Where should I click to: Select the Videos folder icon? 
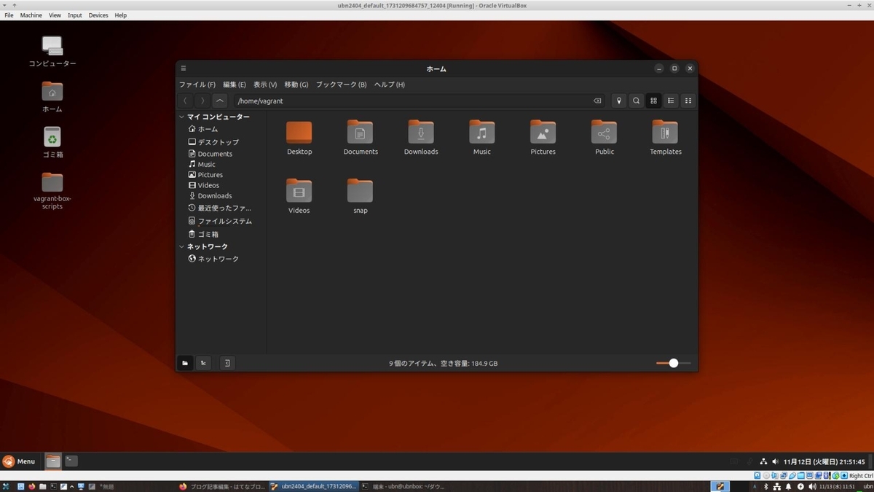click(x=299, y=191)
